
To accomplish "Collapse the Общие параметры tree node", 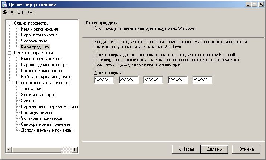I will tap(10, 23).
